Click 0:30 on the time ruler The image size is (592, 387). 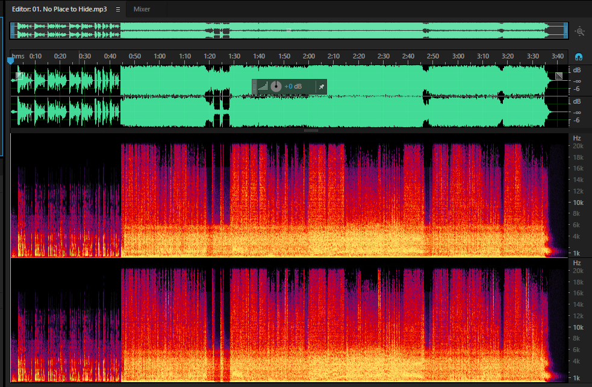pyautogui.click(x=85, y=56)
